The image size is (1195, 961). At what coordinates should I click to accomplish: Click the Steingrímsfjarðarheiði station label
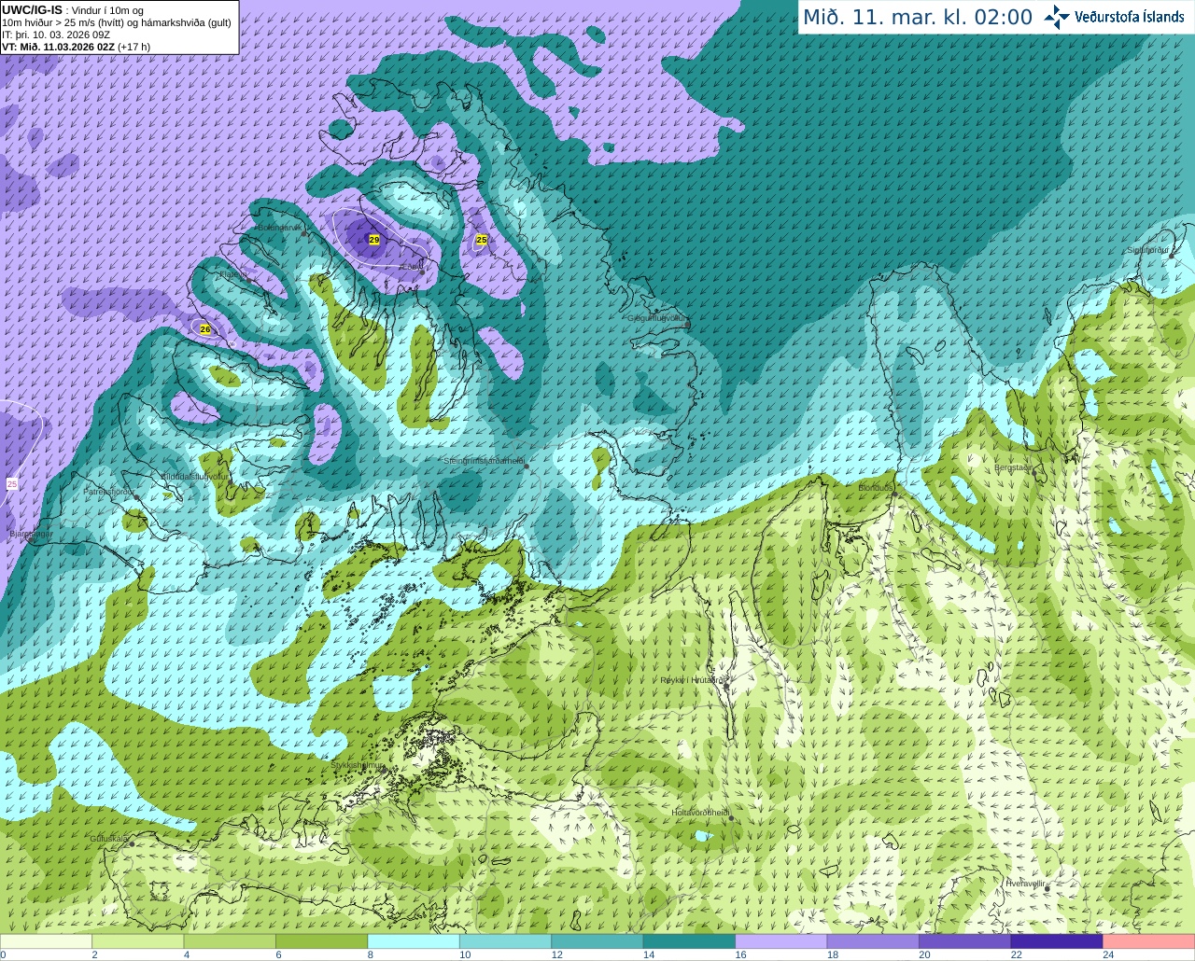pyautogui.click(x=484, y=461)
